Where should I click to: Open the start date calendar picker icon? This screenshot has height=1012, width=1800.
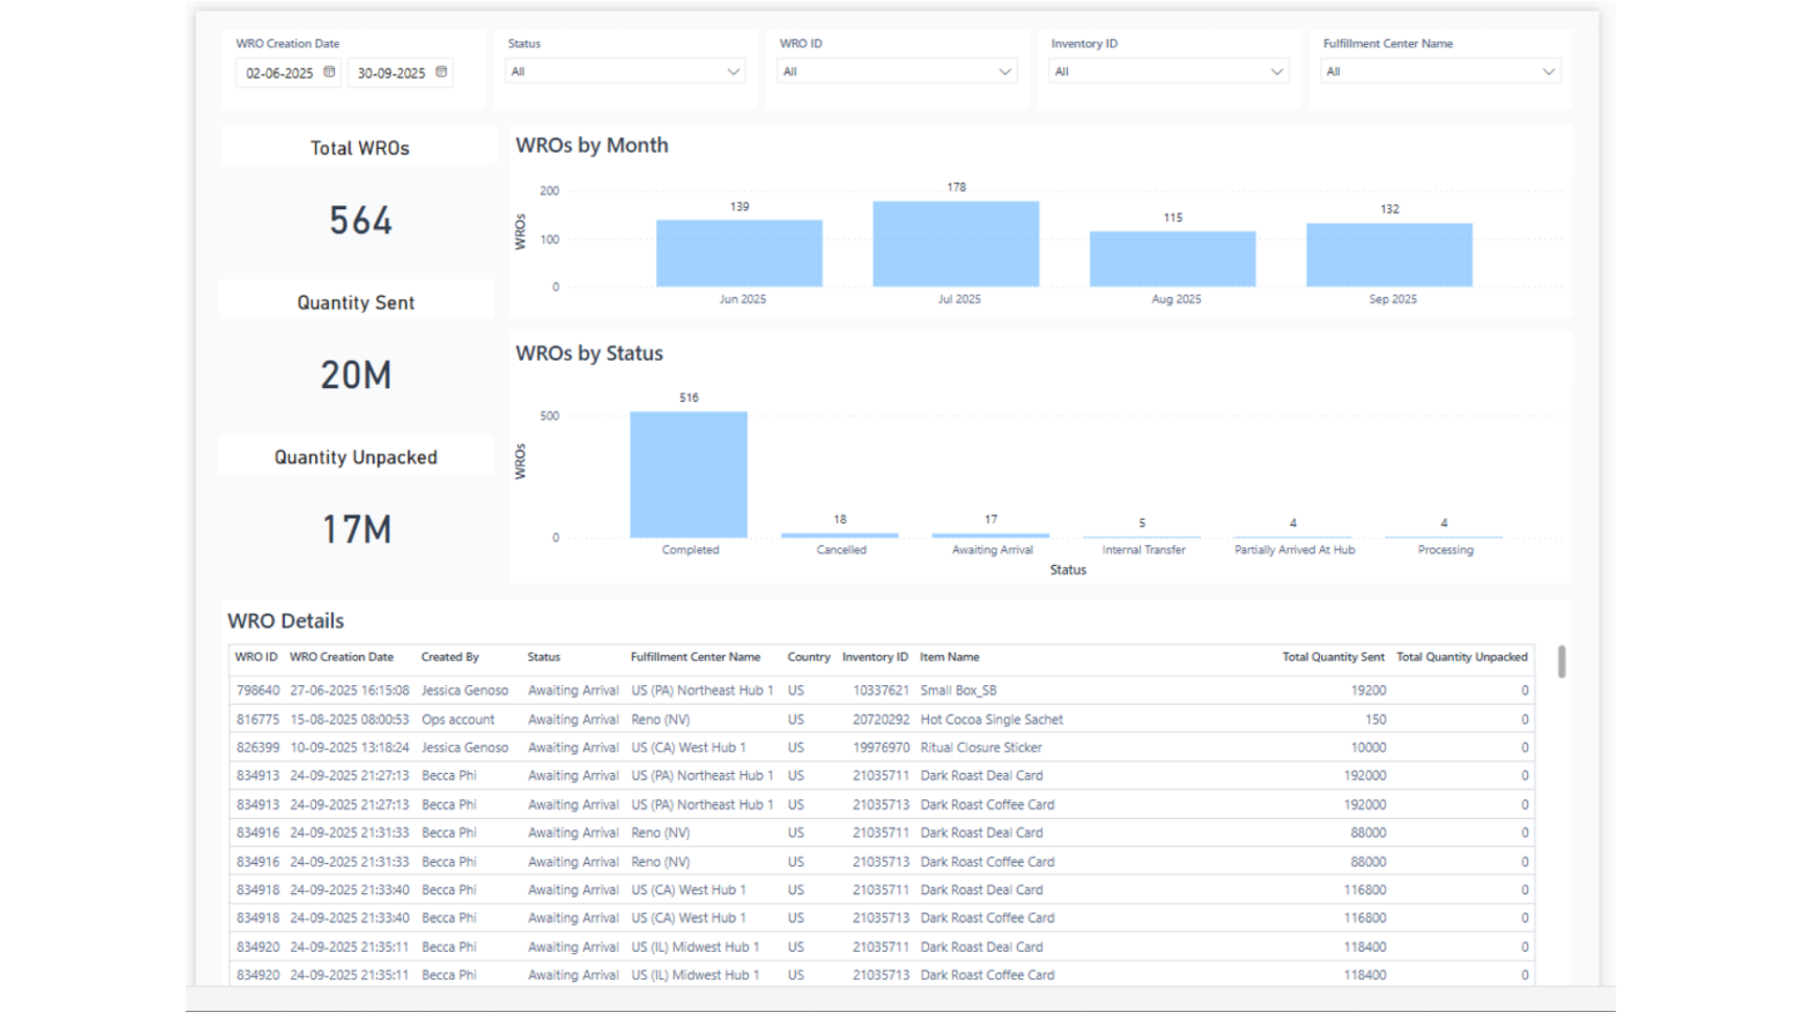[329, 72]
